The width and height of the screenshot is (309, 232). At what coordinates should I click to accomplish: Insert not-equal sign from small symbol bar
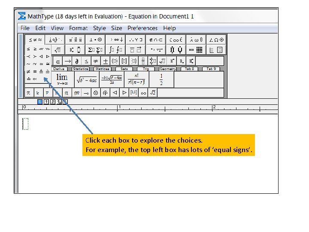pos(96,61)
